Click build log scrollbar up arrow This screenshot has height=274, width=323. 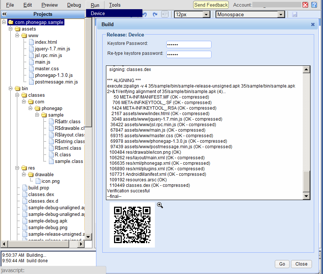click(x=306, y=70)
